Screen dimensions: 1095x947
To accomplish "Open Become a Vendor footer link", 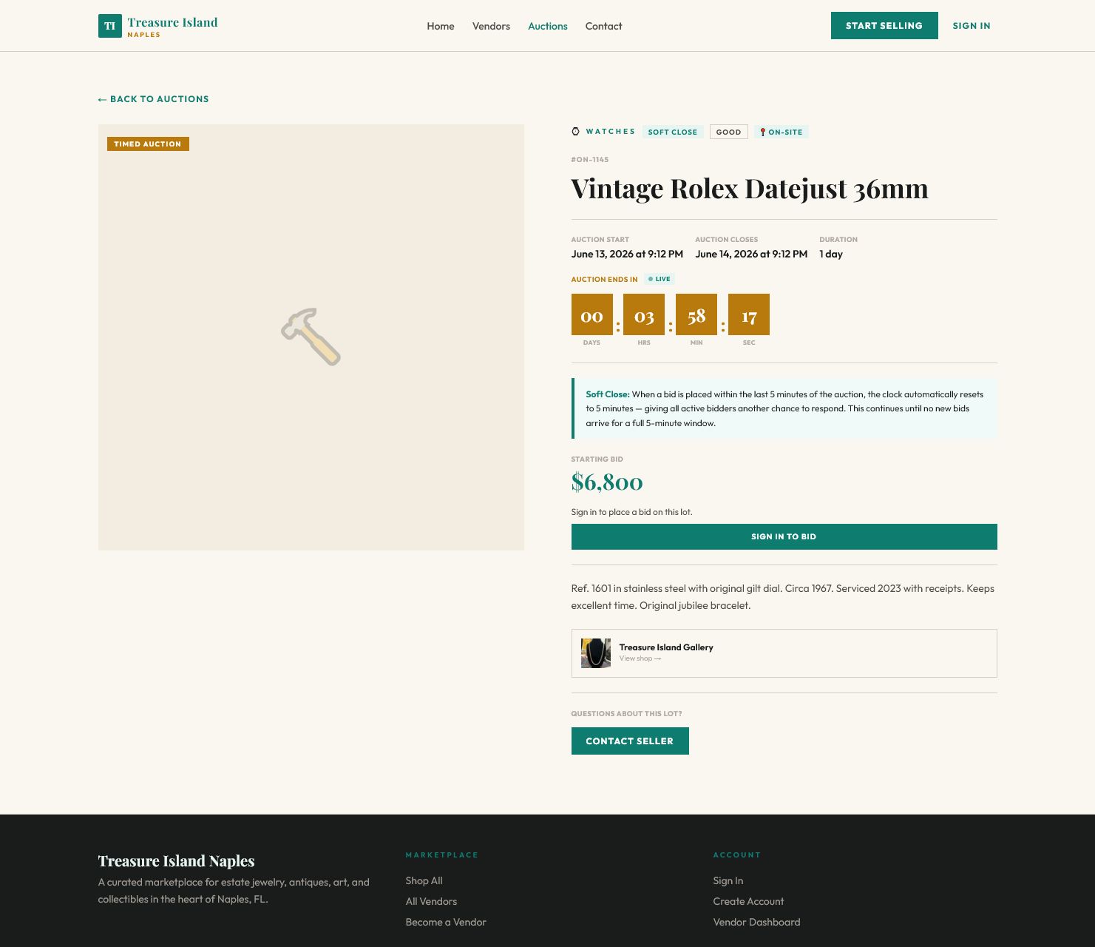I will tap(446, 922).
